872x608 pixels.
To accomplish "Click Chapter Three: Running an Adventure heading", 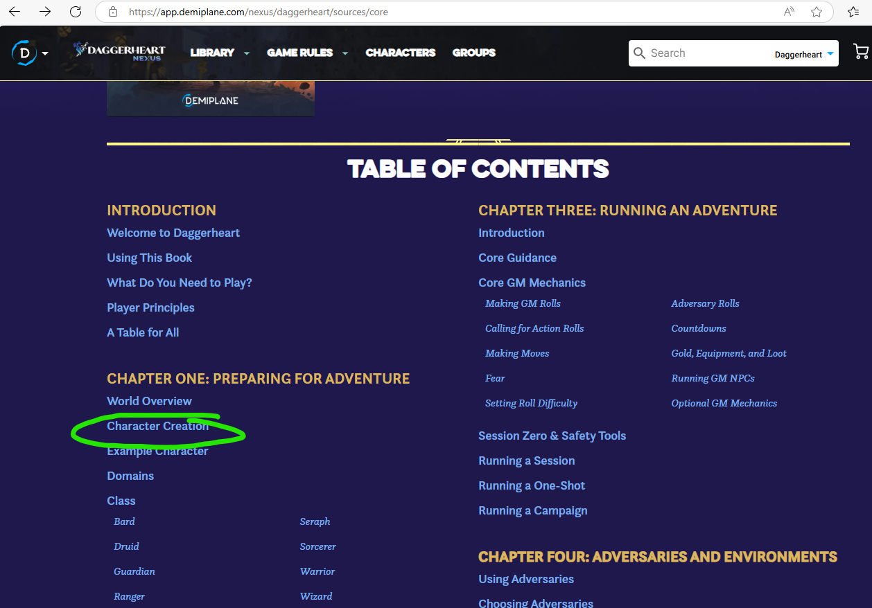I will (628, 210).
